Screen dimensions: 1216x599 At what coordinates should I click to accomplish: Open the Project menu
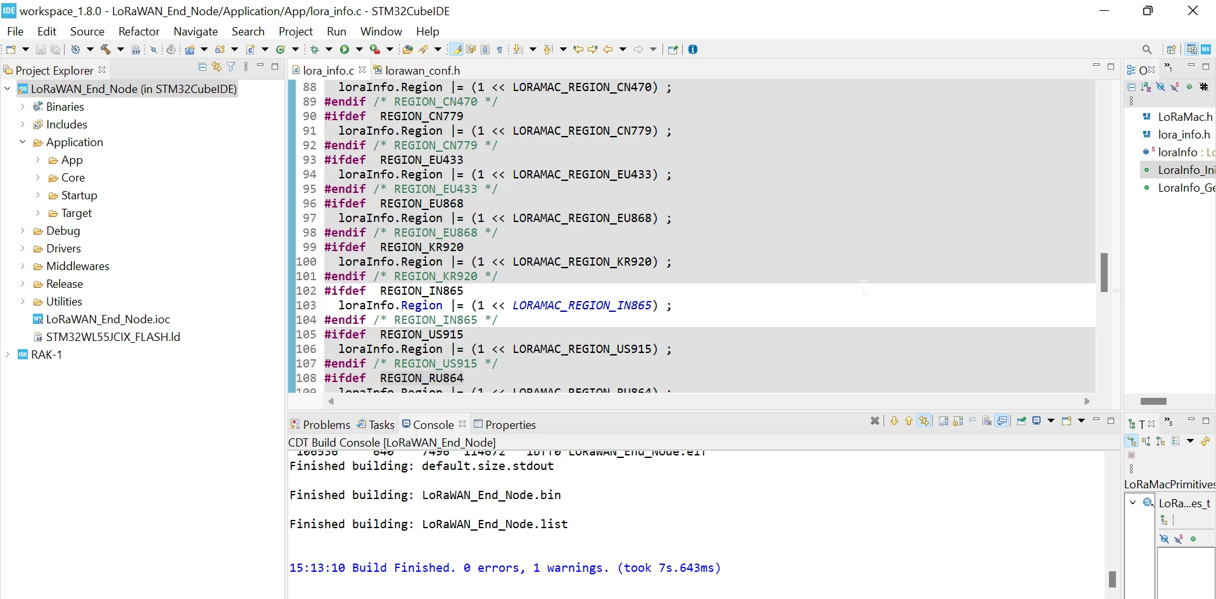click(296, 31)
